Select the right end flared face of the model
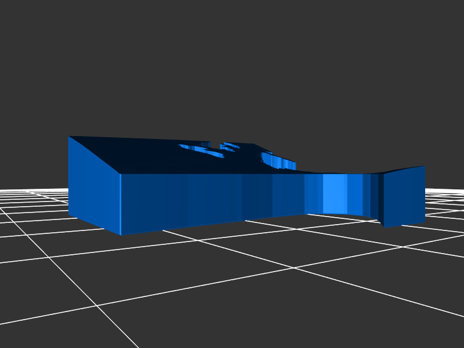This screenshot has width=464, height=348. click(x=404, y=195)
